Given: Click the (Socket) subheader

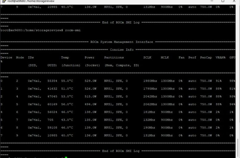Looking at the screenshot, I should tap(92, 65).
